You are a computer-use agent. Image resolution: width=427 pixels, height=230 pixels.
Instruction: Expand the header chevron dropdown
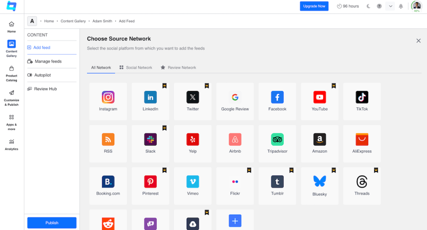coord(390,6)
